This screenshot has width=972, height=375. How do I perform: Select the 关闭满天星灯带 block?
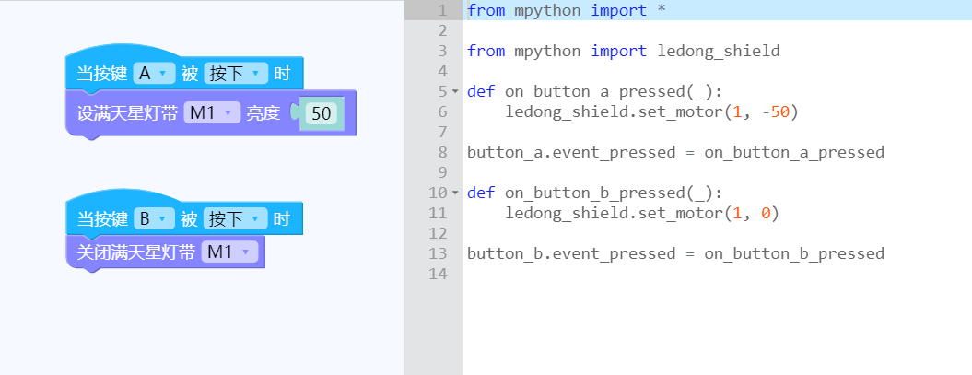(x=135, y=252)
